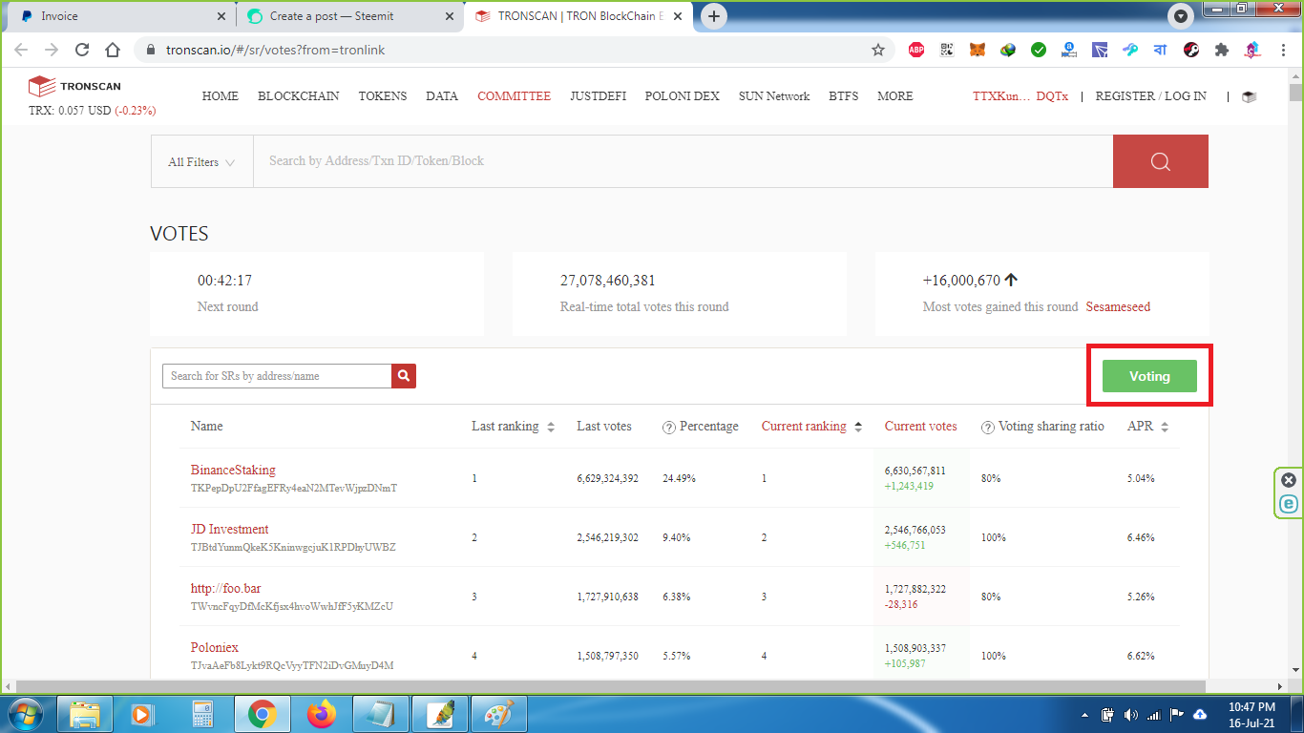Open the MetaMask fox extension
1304x733 pixels.
(978, 50)
